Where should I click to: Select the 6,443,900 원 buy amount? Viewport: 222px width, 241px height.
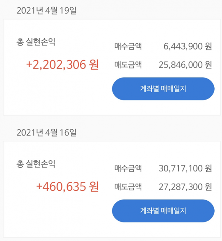pos(188,47)
